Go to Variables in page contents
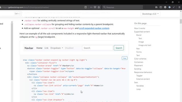The image size is (182, 102). tap(140, 86)
